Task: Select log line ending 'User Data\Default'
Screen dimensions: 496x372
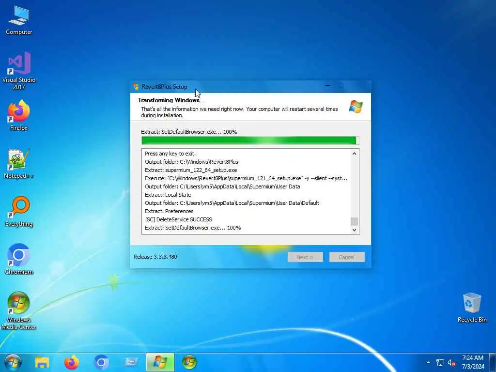Action: click(x=232, y=203)
